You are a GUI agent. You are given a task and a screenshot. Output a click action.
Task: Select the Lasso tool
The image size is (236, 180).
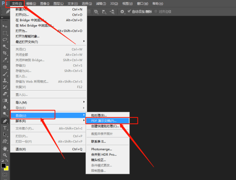coord(5,40)
